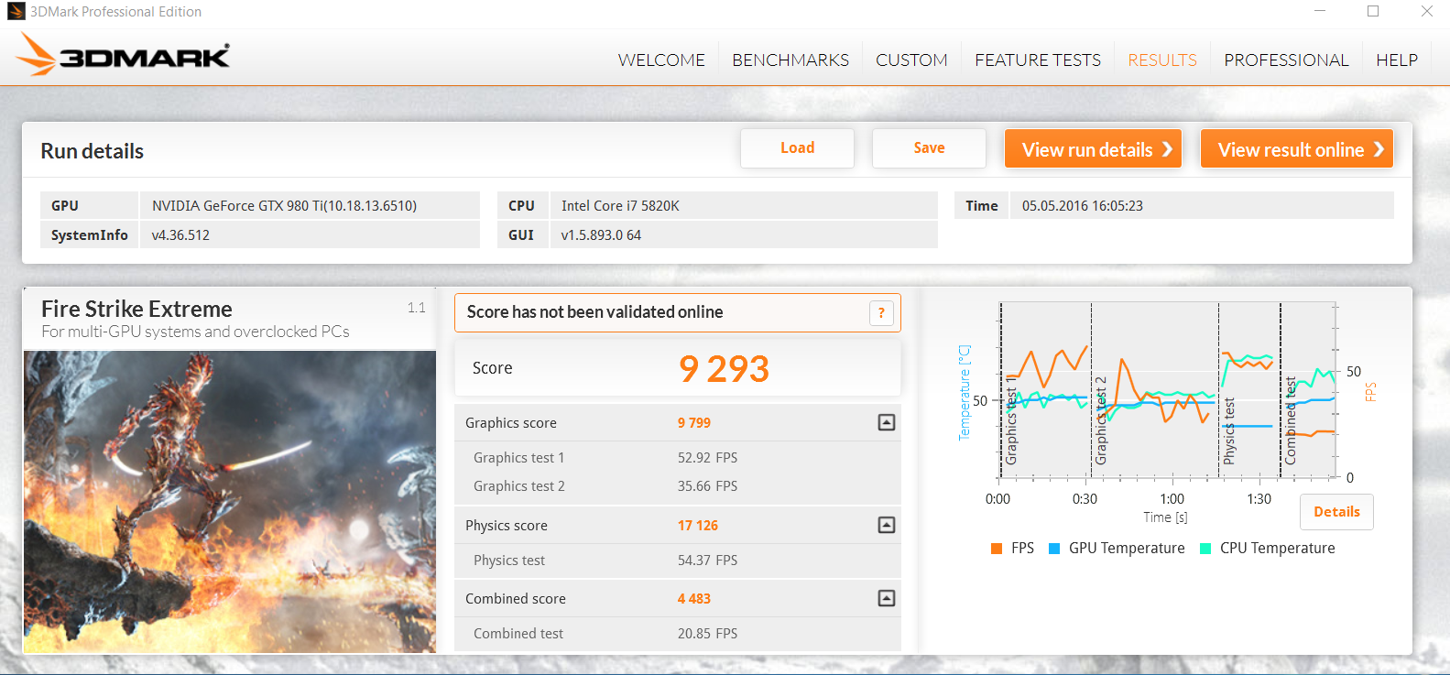Maximize the 3DMark window
This screenshot has height=675, width=1450.
point(1373,11)
